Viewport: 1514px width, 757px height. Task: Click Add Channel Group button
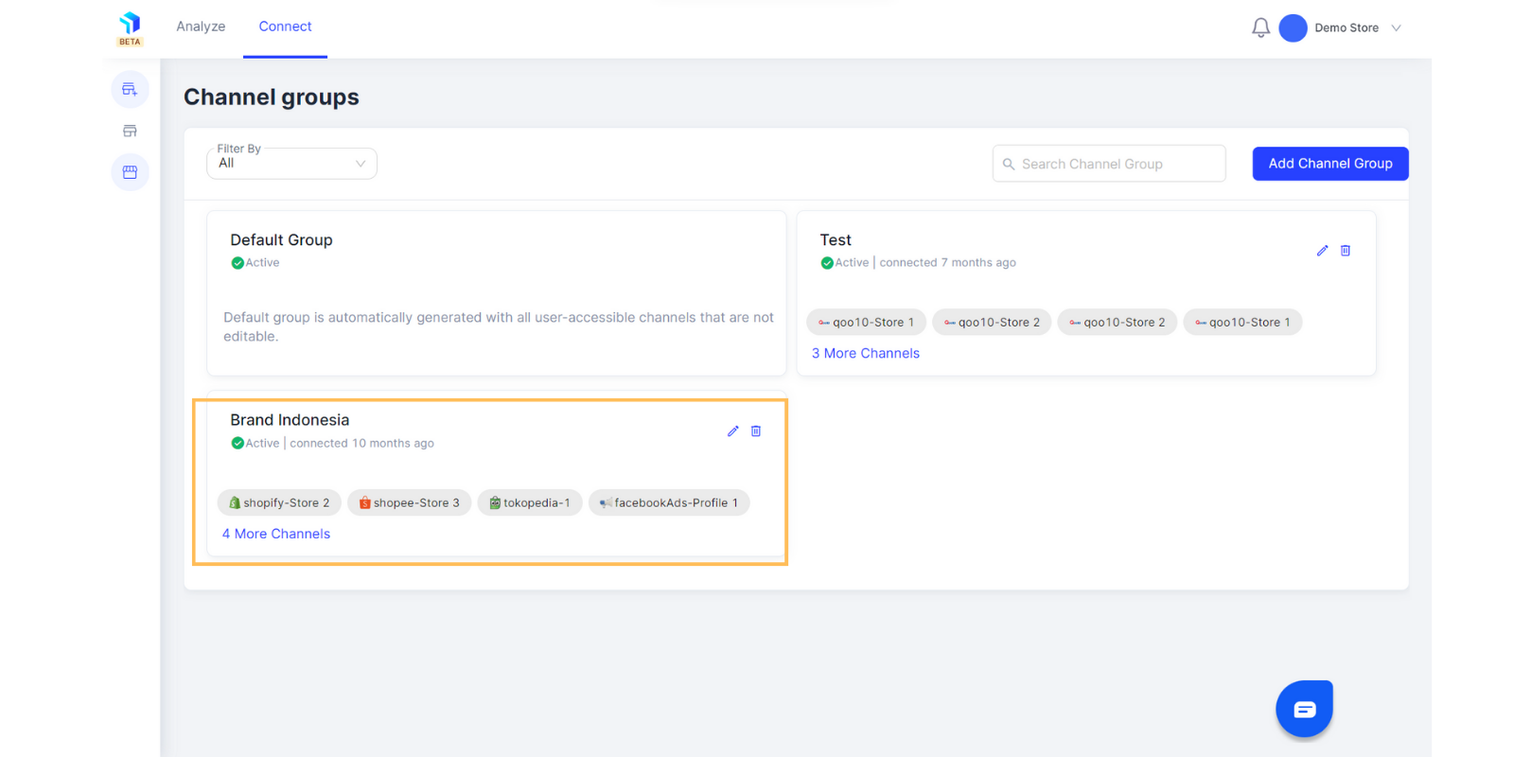1330,164
